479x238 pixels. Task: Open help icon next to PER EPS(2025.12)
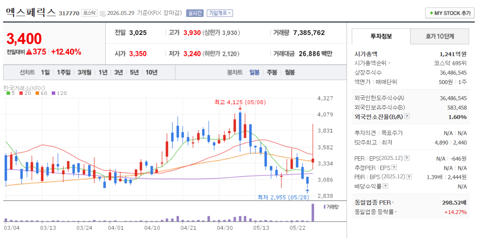406,158
